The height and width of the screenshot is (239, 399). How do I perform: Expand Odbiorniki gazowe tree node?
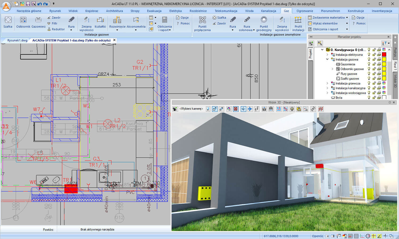[x=332, y=69]
